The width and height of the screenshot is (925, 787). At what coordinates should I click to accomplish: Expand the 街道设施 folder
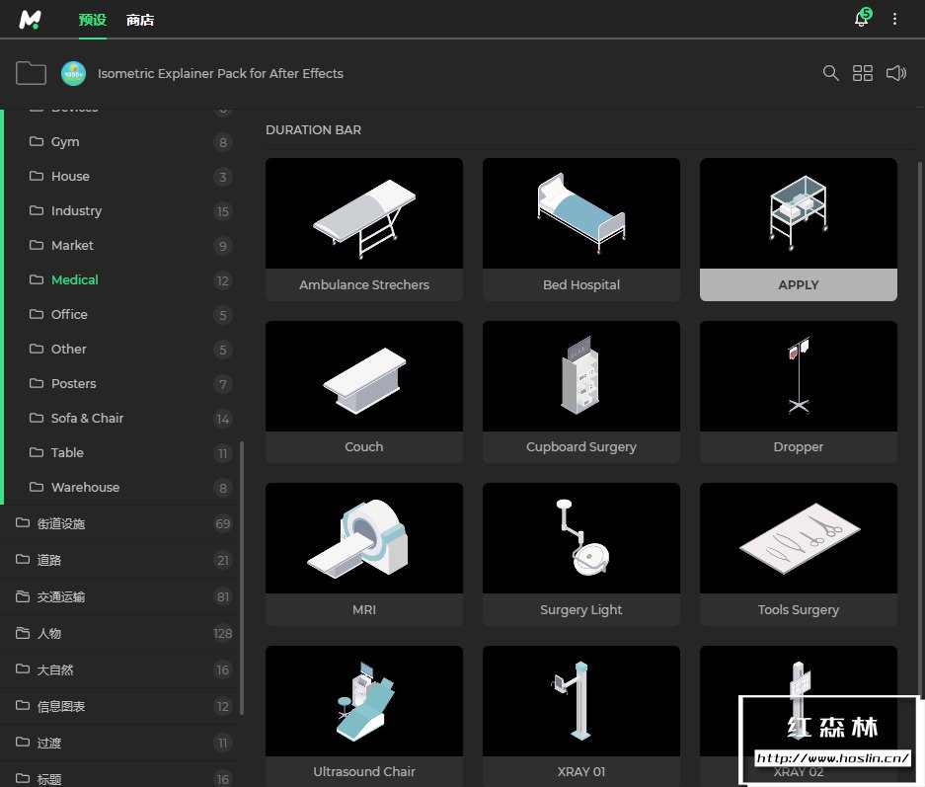(61, 523)
